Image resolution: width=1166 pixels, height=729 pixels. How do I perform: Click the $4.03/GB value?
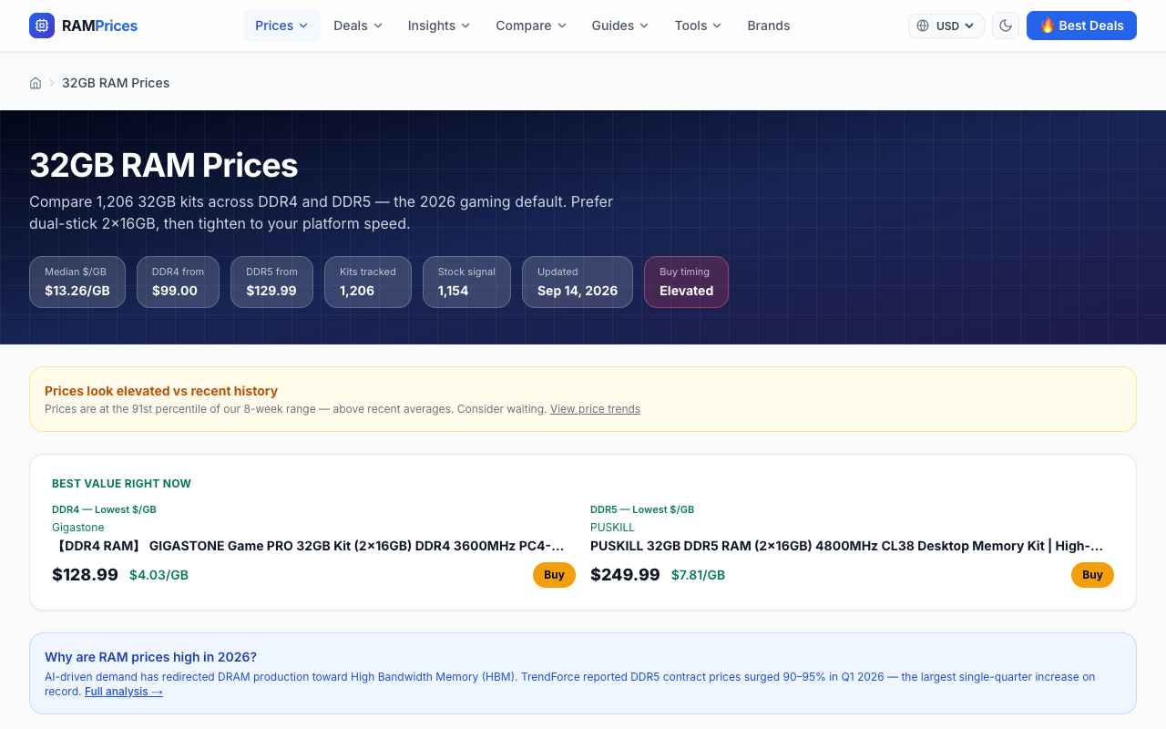click(159, 575)
